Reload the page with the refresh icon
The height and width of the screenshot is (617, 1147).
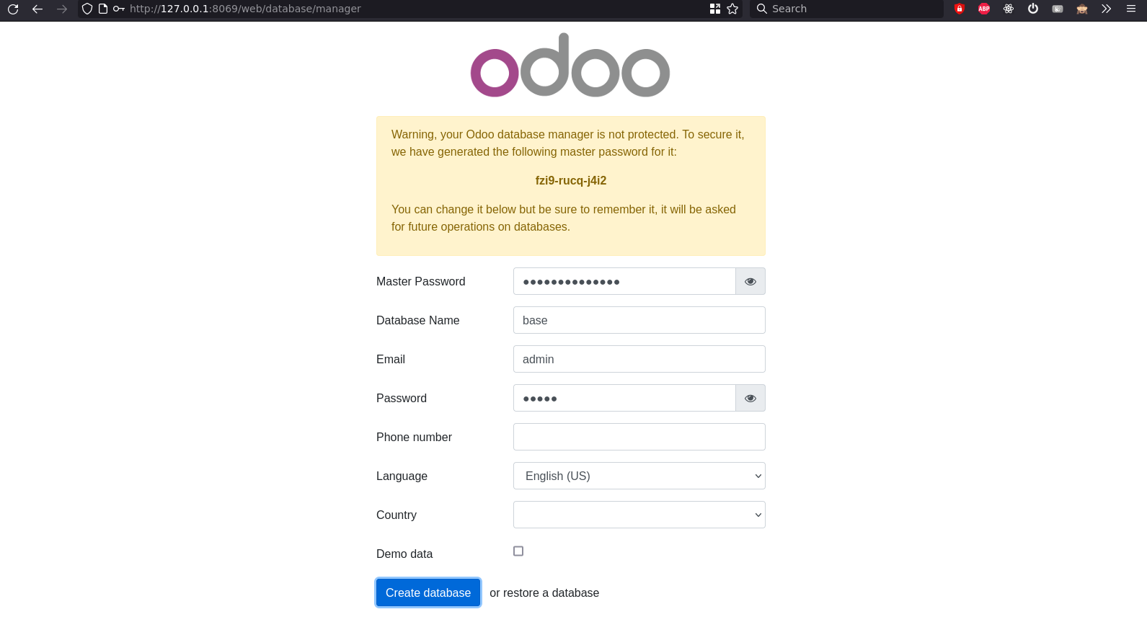coord(13,9)
